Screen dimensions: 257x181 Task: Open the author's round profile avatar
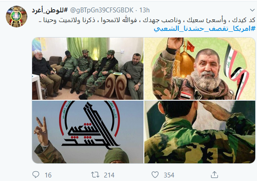[17, 16]
